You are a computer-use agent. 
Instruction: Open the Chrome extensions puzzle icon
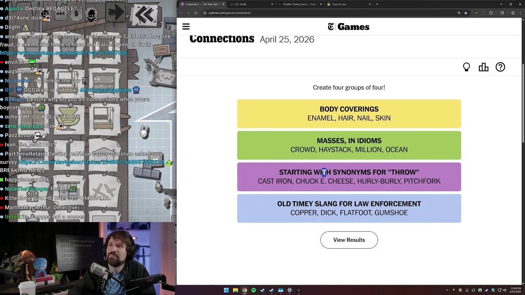click(x=491, y=13)
